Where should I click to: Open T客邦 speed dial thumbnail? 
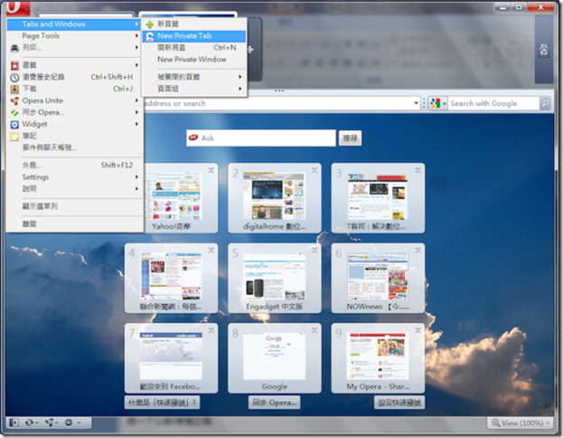pyautogui.click(x=378, y=196)
